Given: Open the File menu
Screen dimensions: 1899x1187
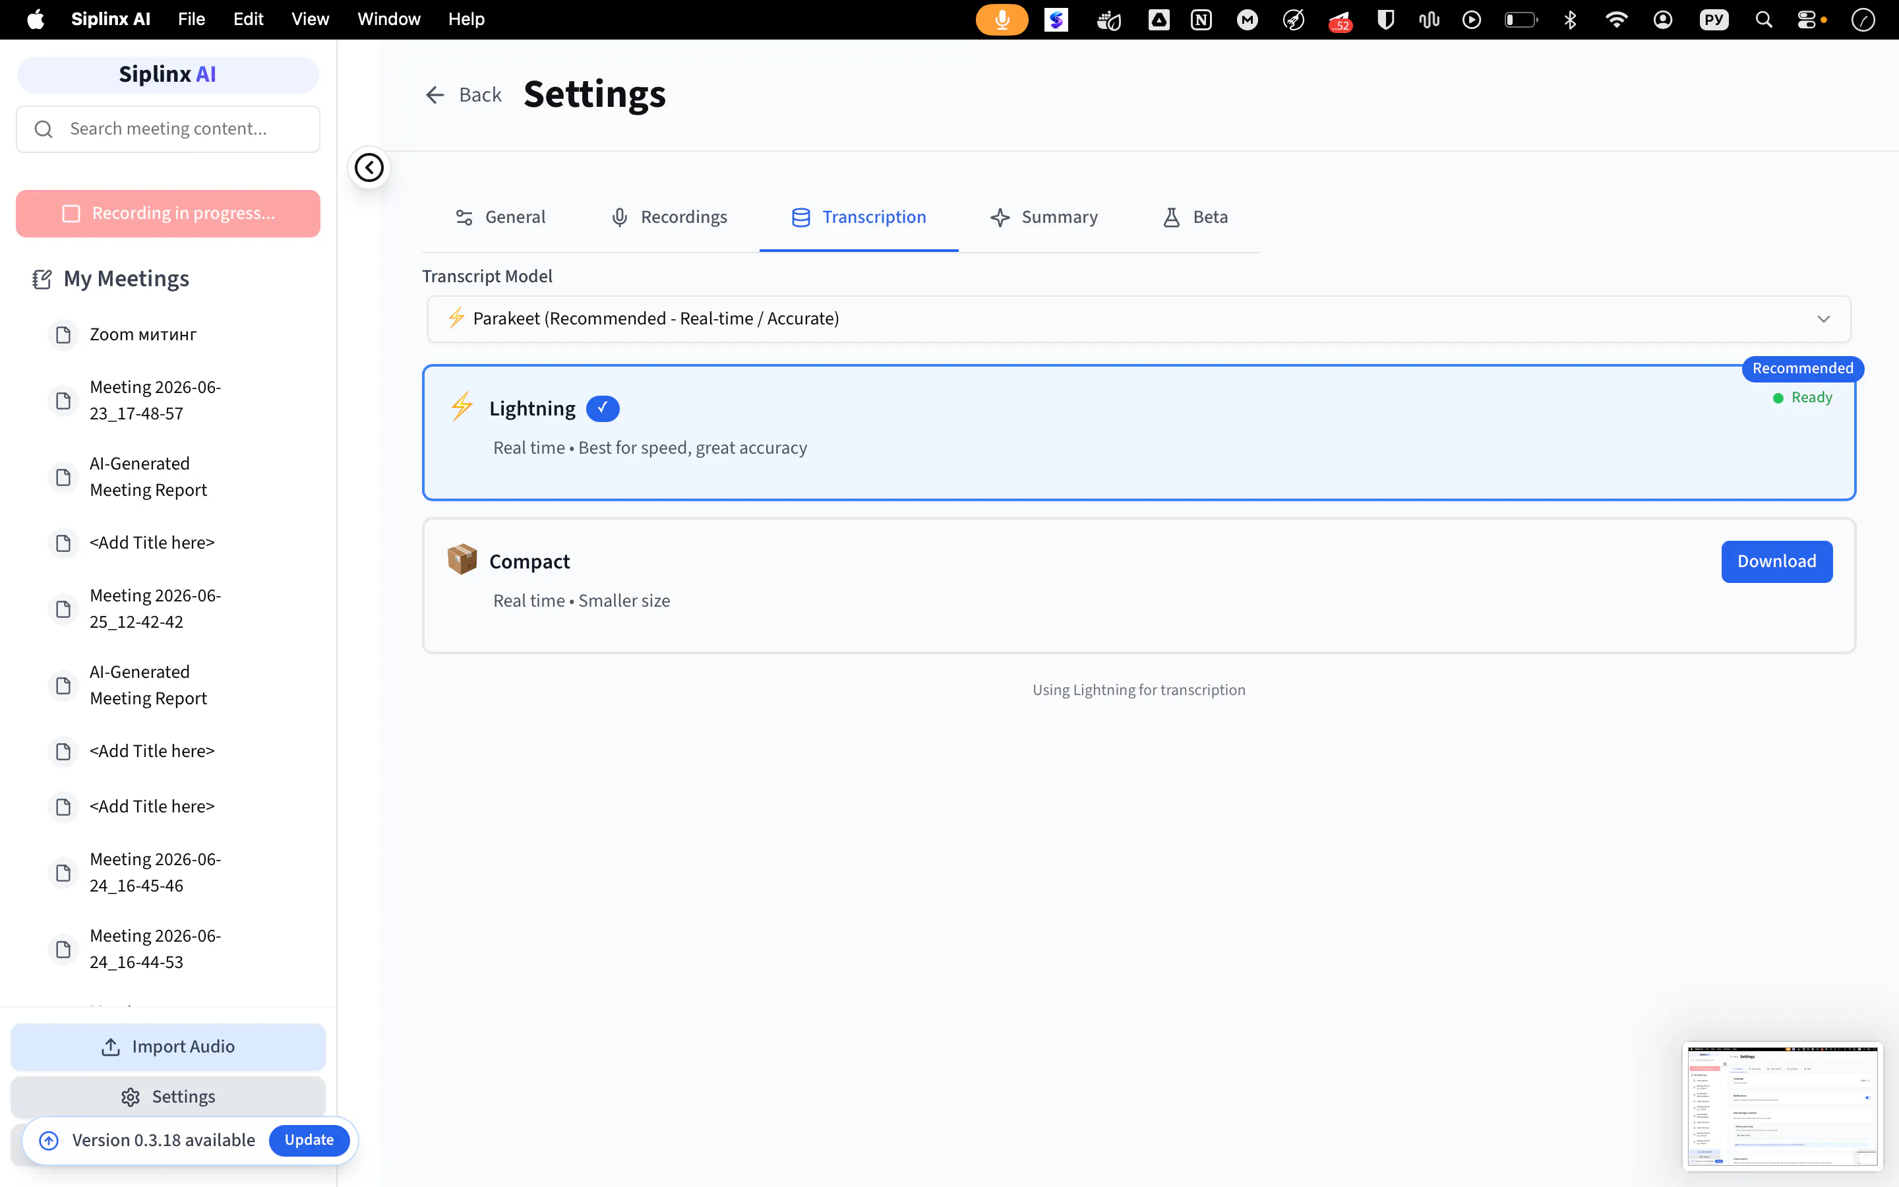Looking at the screenshot, I should click(191, 20).
